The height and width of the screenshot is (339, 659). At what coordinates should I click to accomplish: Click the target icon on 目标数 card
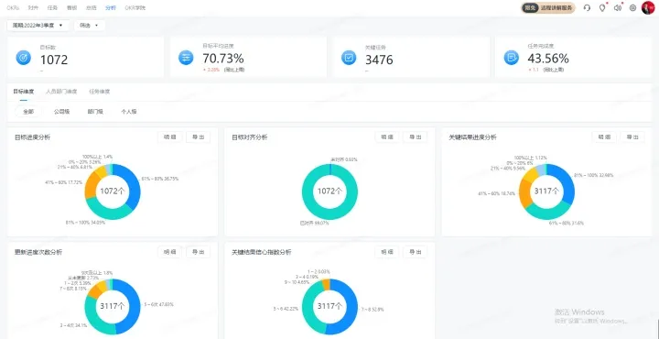click(x=24, y=57)
